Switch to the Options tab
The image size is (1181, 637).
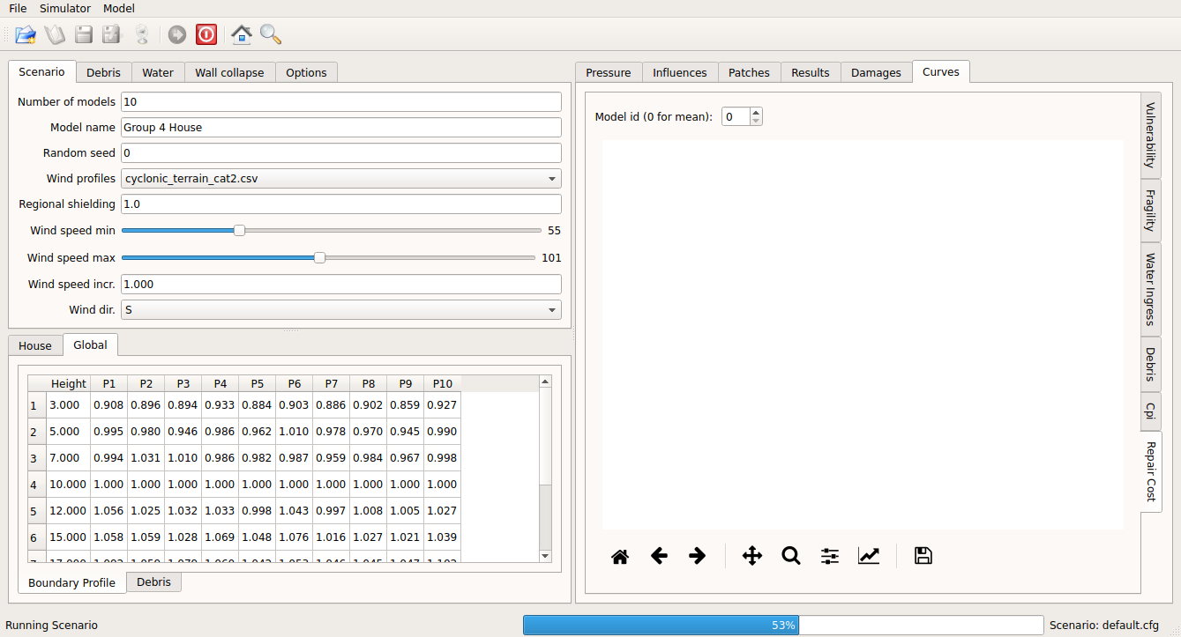(x=306, y=72)
